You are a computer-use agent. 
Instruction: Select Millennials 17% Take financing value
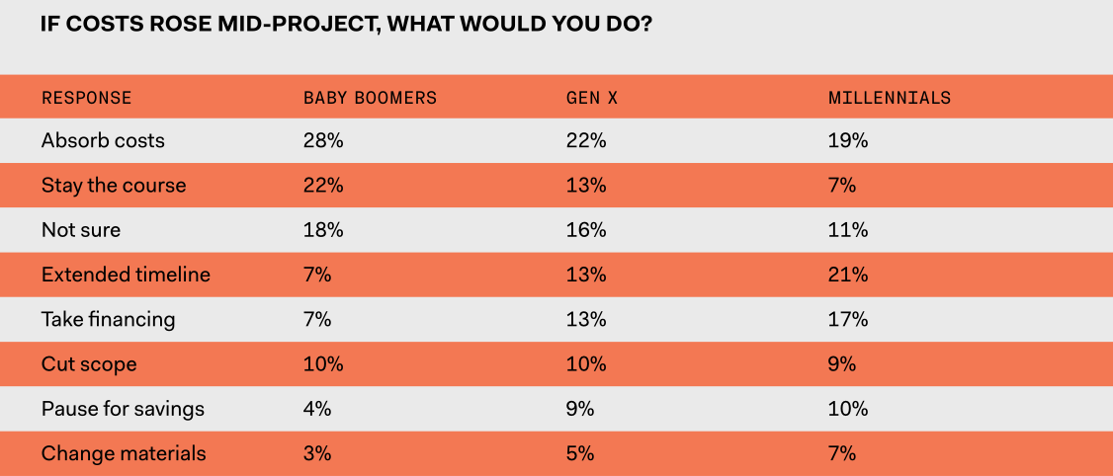point(848,319)
